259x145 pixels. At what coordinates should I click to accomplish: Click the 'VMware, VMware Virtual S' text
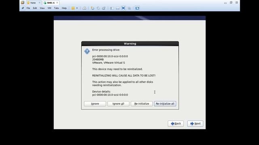click(108, 63)
